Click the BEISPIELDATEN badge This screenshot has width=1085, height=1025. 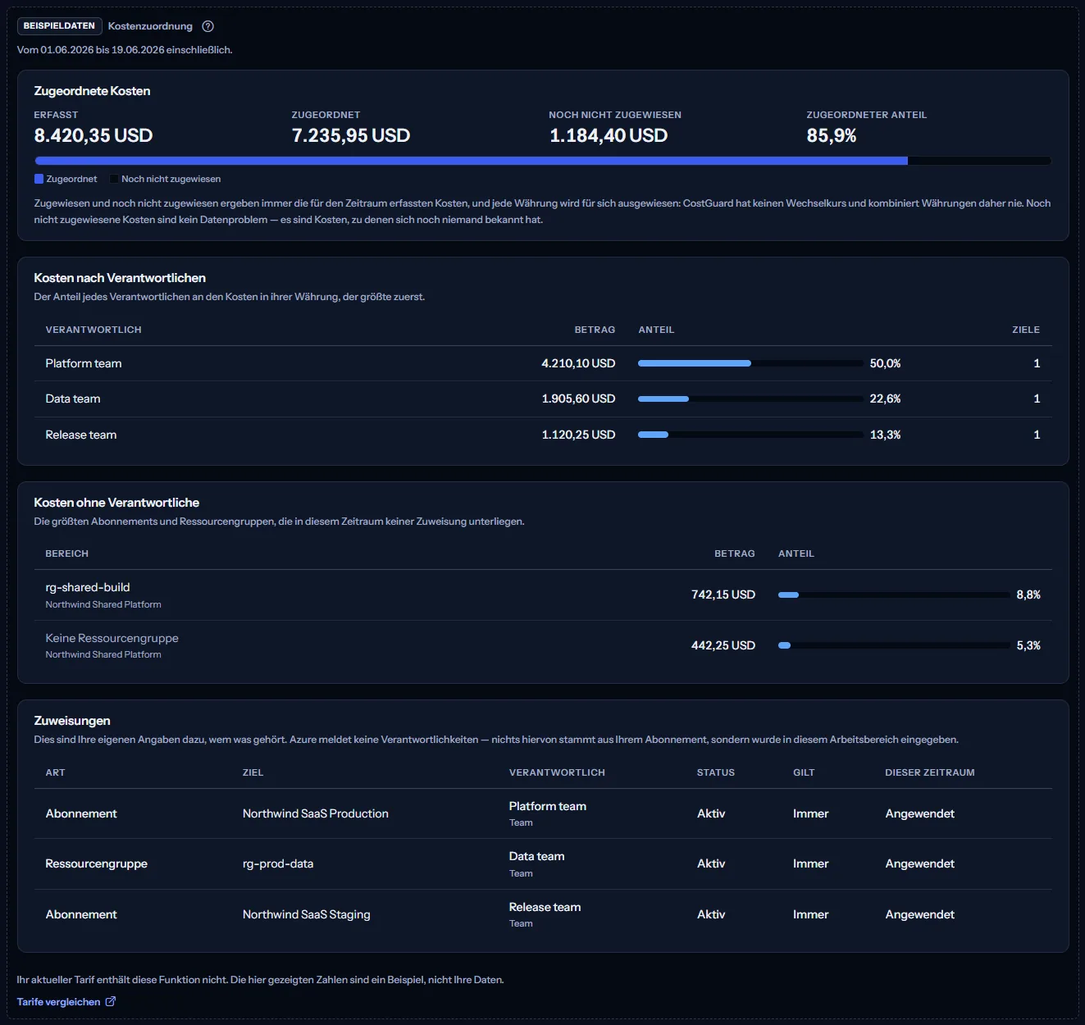coord(59,26)
